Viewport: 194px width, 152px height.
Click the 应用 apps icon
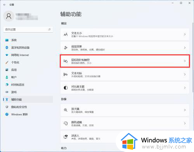coord(7,70)
